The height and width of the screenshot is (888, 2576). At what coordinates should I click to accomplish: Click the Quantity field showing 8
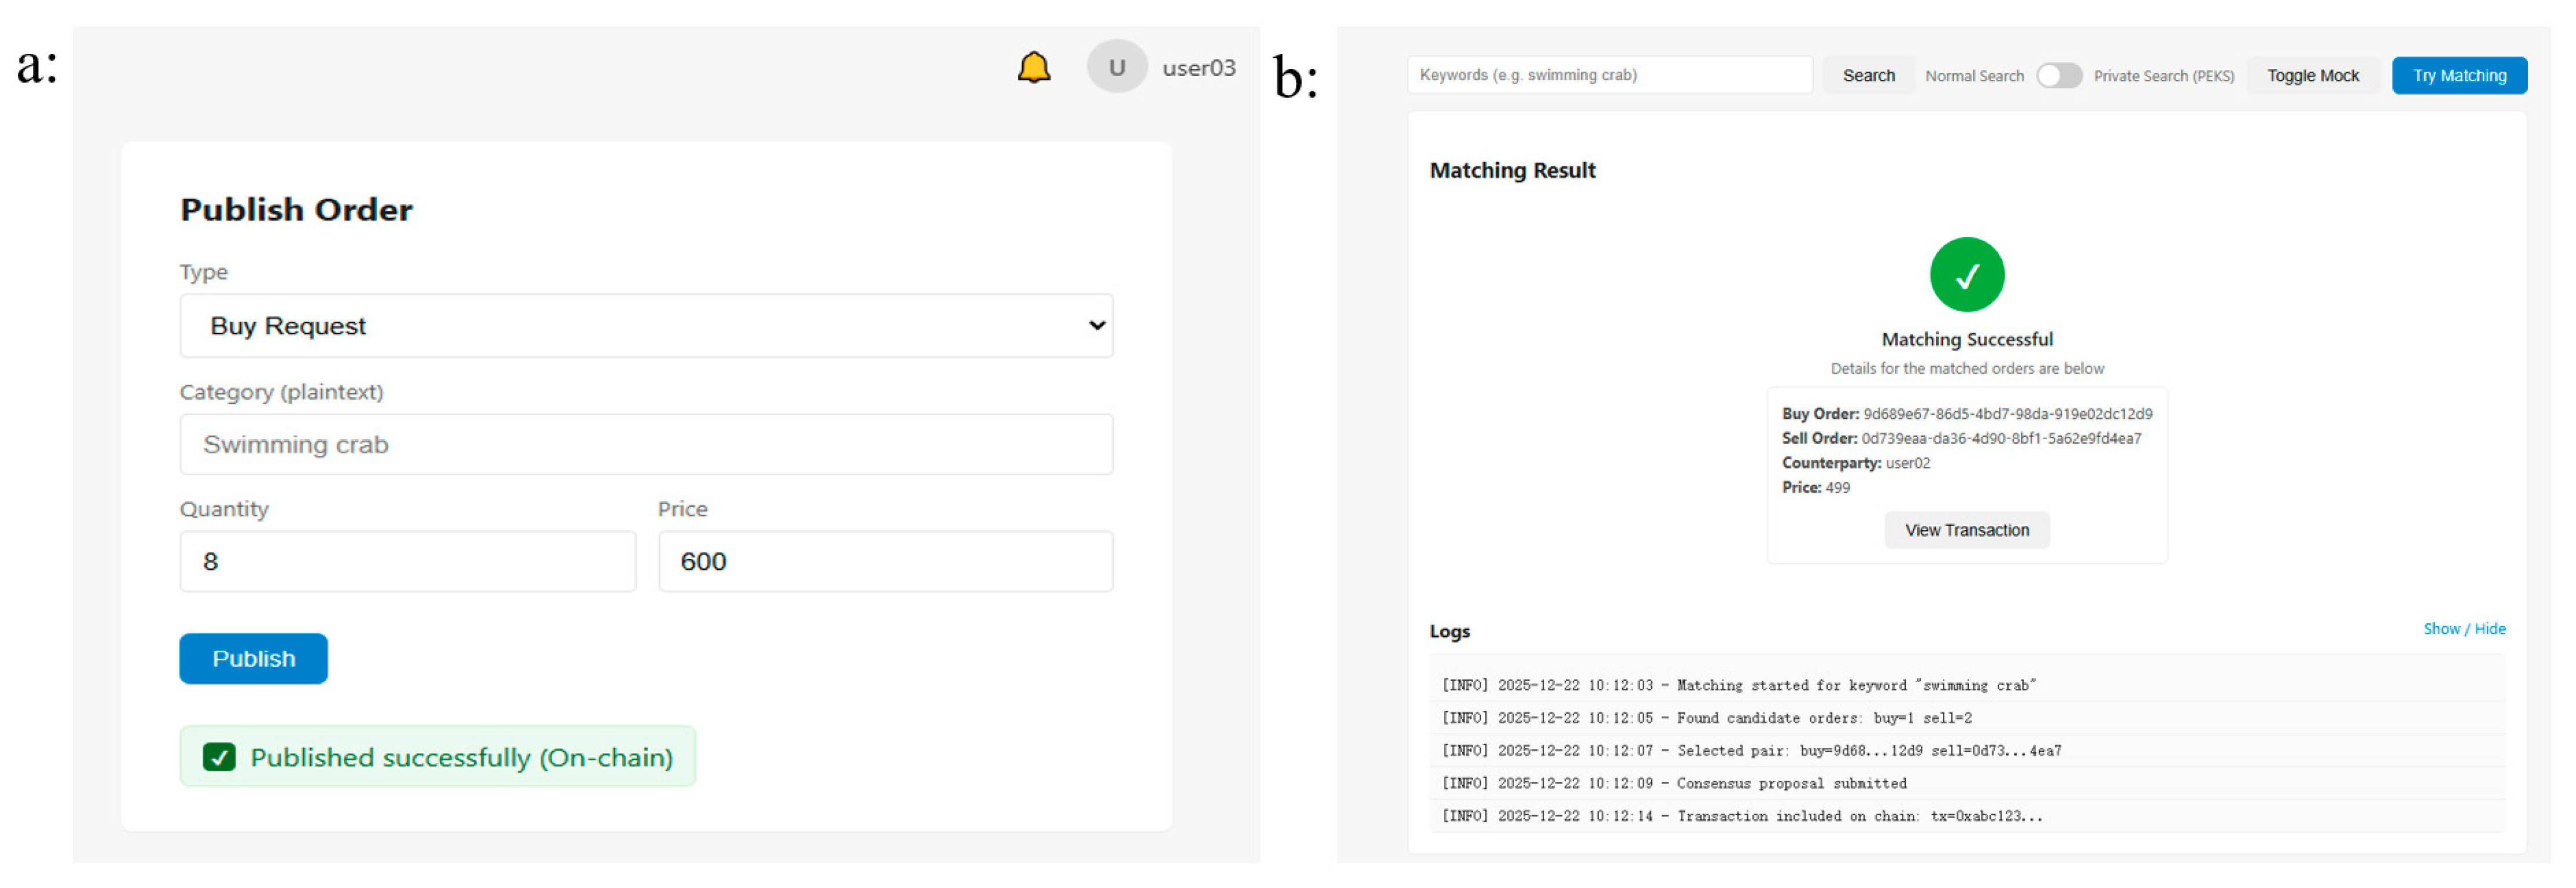tap(407, 562)
